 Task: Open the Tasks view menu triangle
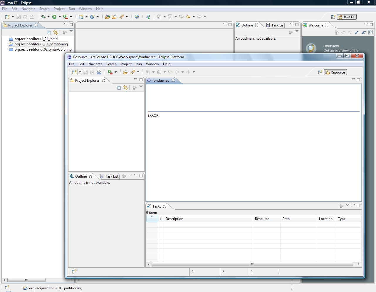tap(348, 205)
